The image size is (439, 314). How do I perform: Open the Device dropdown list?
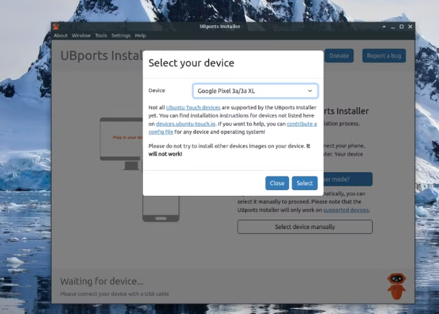click(254, 91)
